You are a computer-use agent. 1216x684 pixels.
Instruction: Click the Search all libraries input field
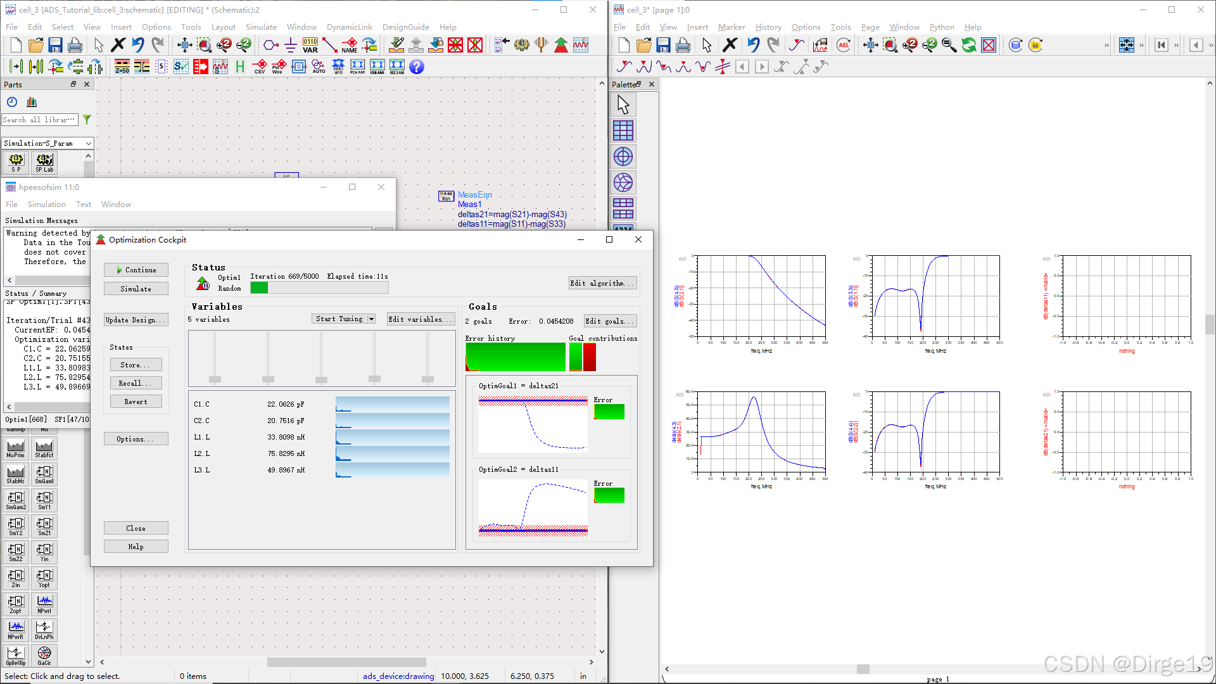40,120
